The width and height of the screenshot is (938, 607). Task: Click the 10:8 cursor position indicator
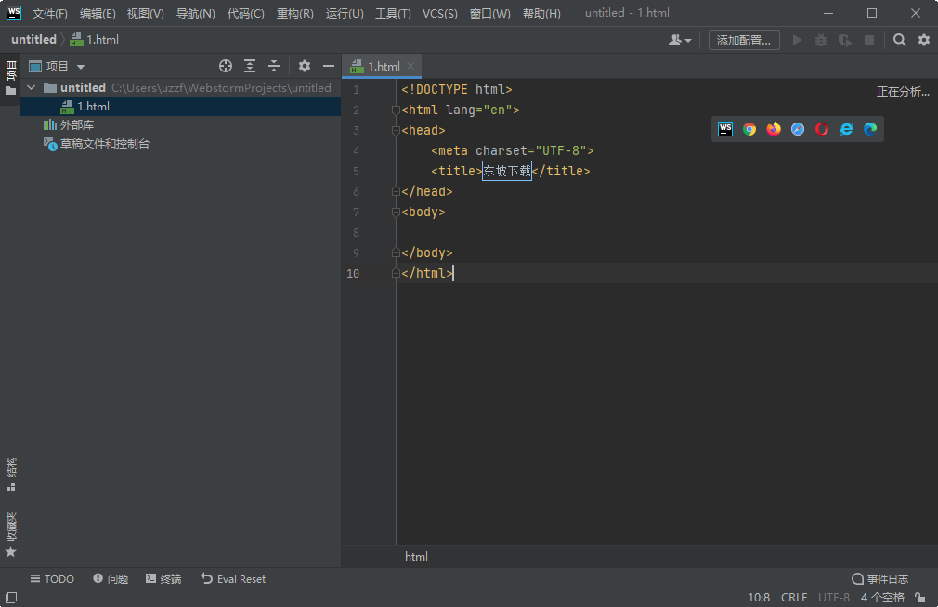759,598
